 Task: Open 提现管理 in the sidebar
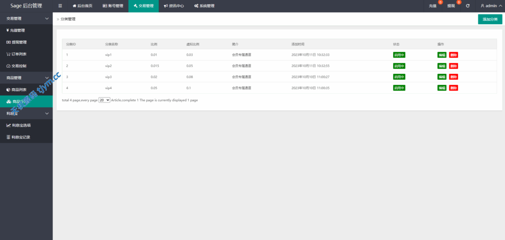[16, 42]
